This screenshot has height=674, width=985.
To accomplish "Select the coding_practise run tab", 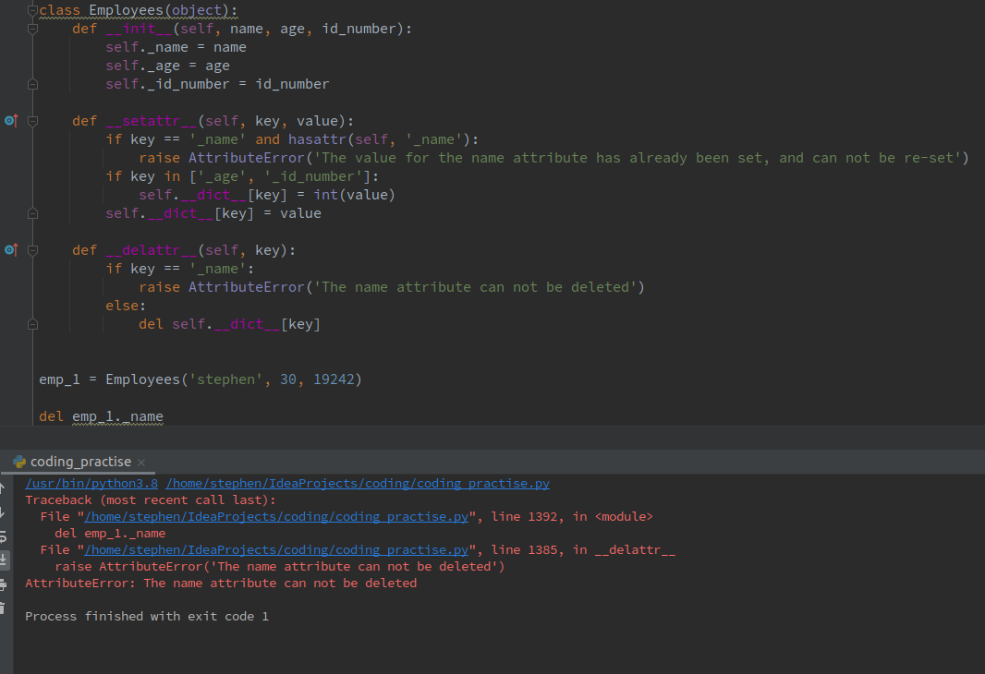I will pyautogui.click(x=80, y=462).
